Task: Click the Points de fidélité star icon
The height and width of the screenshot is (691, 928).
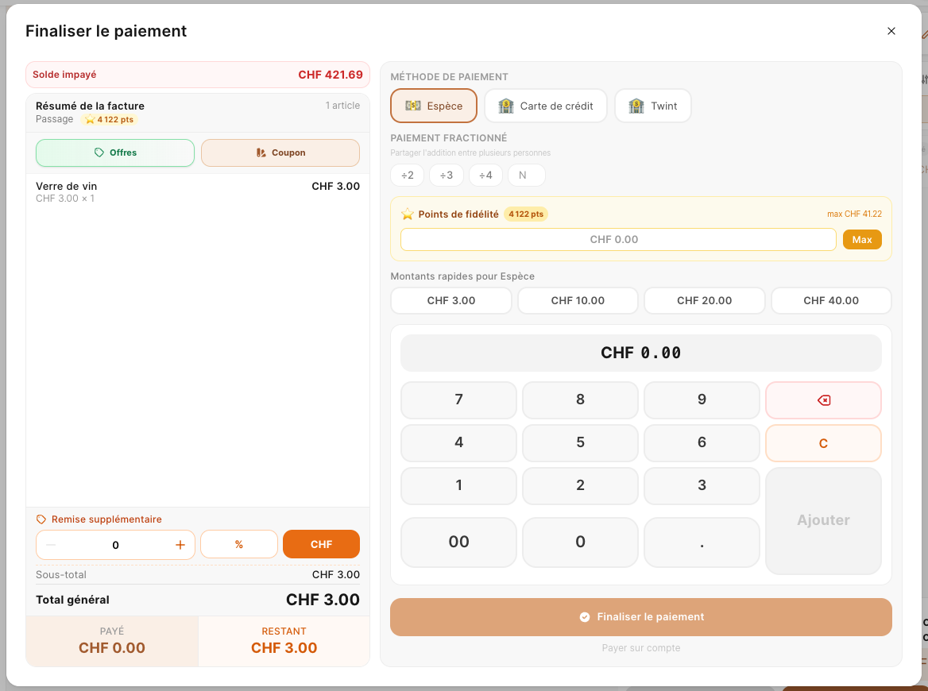Action: point(407,214)
